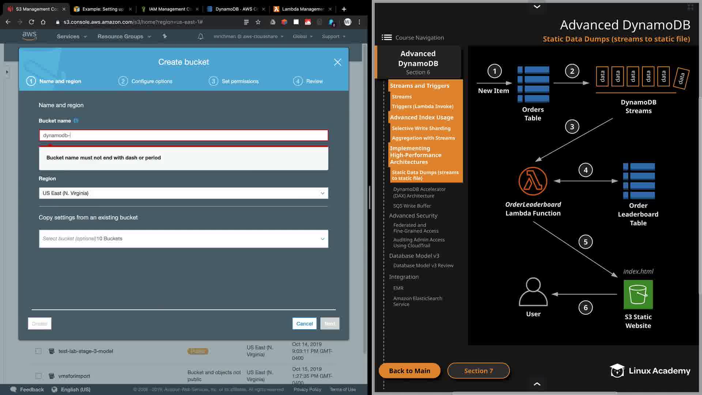Click the S3 Static Website bucket icon
702x395 pixels.
point(638,294)
